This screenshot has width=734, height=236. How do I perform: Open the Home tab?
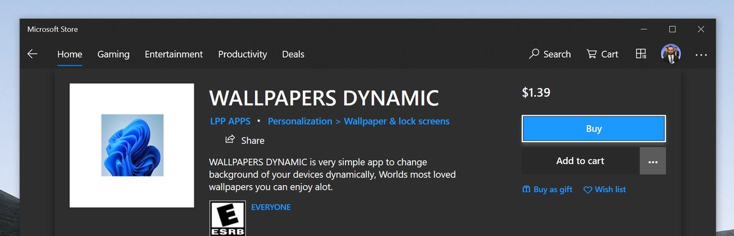click(x=70, y=54)
